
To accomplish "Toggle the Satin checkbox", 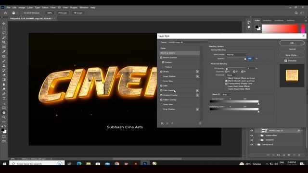I will [x=161, y=86].
